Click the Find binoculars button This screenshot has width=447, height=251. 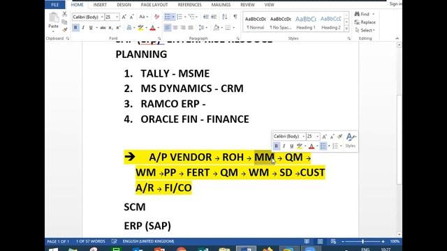(362, 14)
